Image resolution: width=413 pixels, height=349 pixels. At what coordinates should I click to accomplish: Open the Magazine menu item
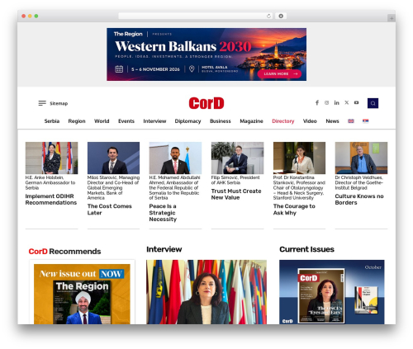pos(251,121)
